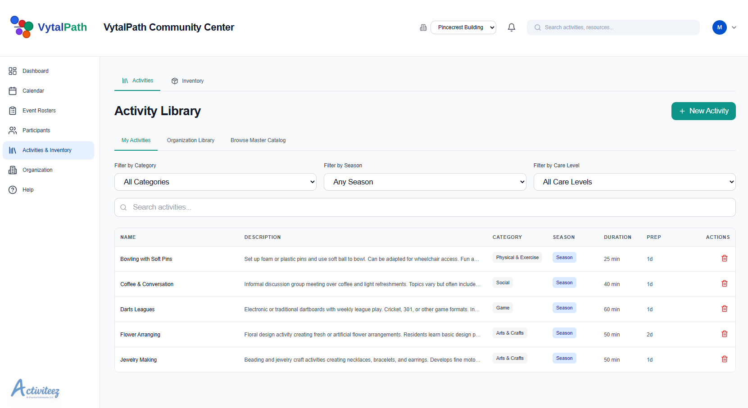The height and width of the screenshot is (408, 748).
Task: Open Event Rosters in the sidebar
Action: [x=13, y=110]
